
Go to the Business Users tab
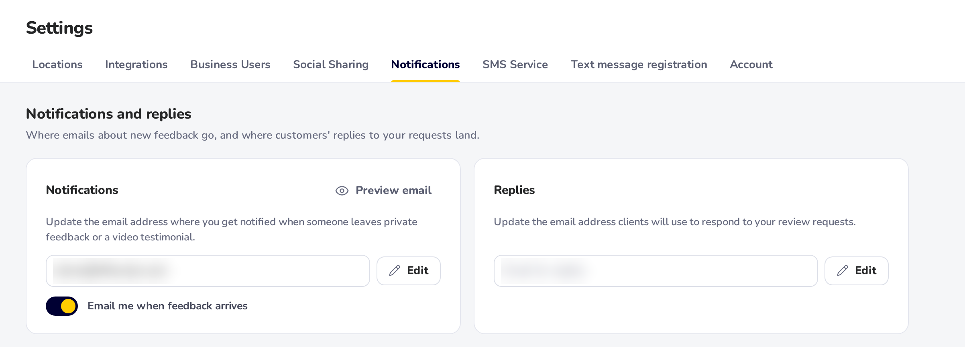(230, 65)
